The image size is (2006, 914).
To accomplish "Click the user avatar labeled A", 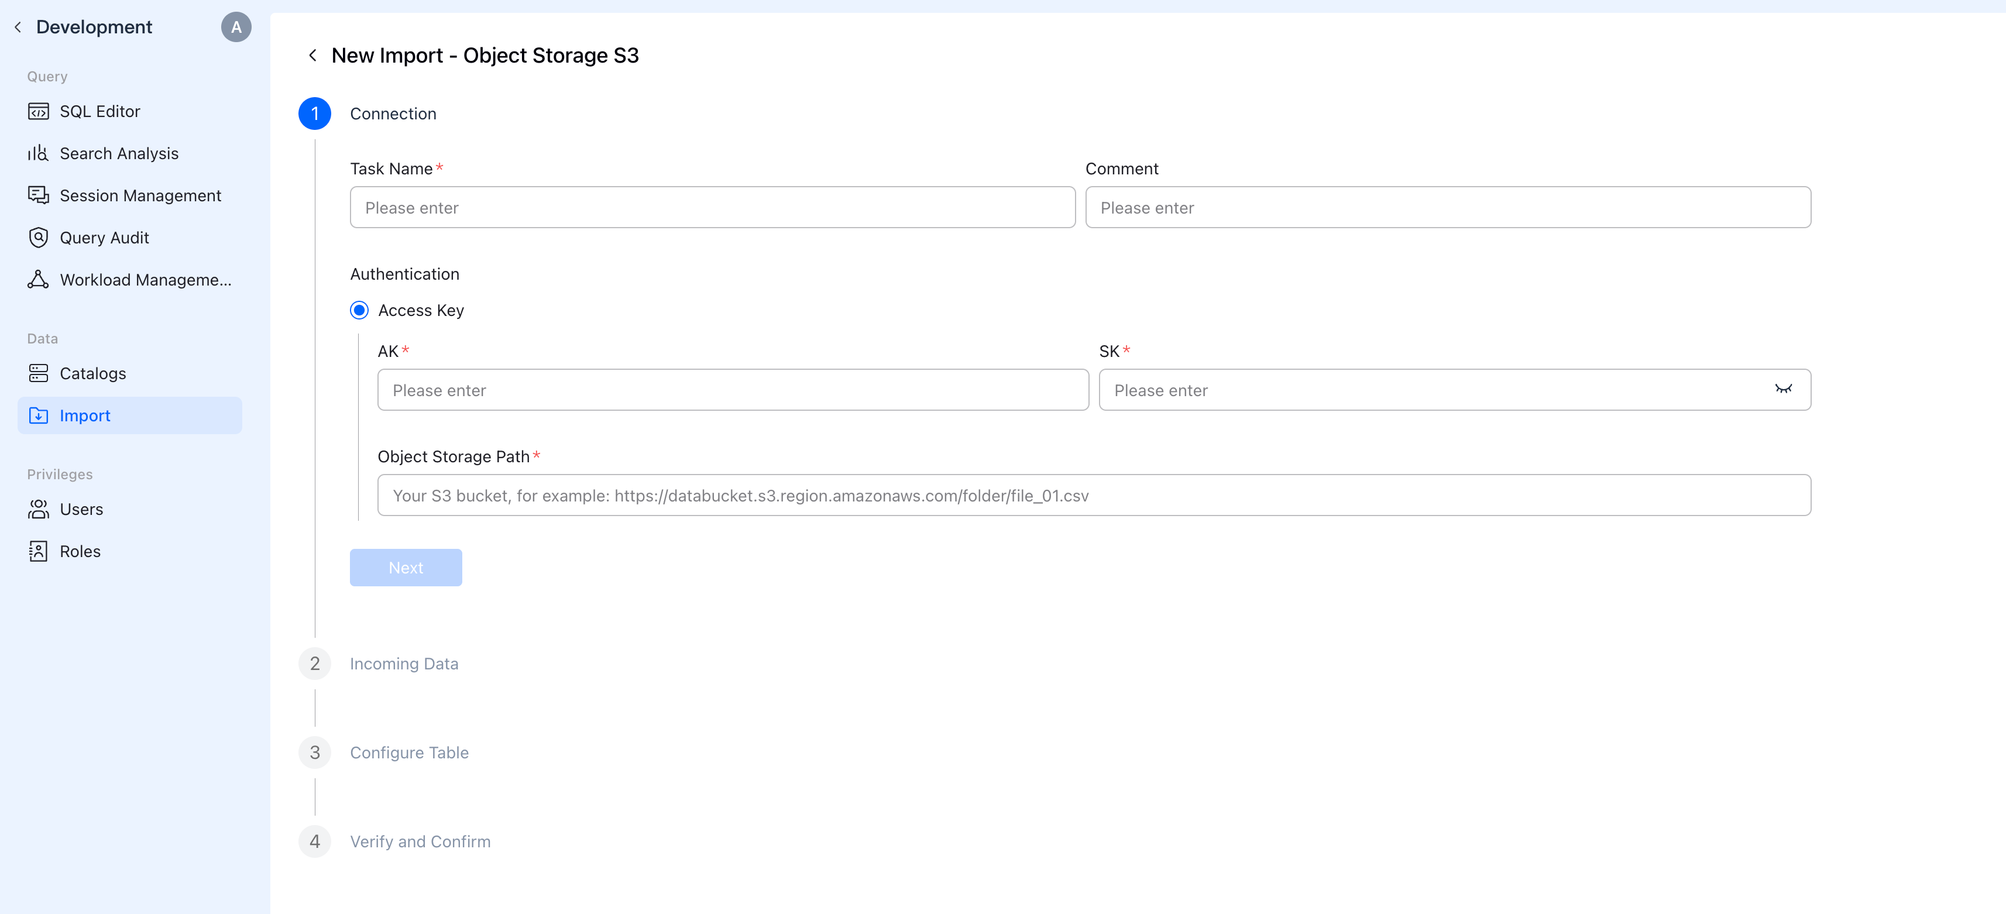I will point(236,28).
